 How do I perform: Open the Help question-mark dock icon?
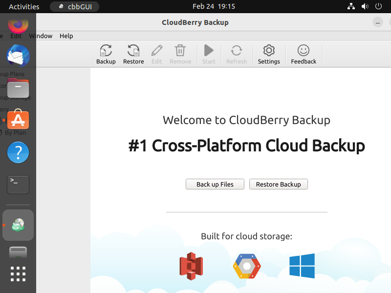click(x=18, y=152)
